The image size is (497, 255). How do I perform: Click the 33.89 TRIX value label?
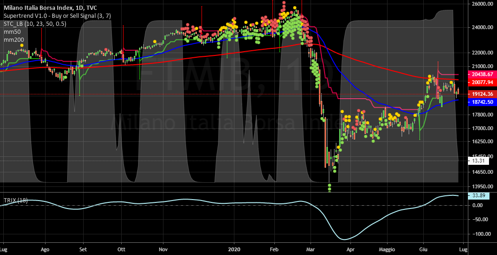click(x=479, y=195)
